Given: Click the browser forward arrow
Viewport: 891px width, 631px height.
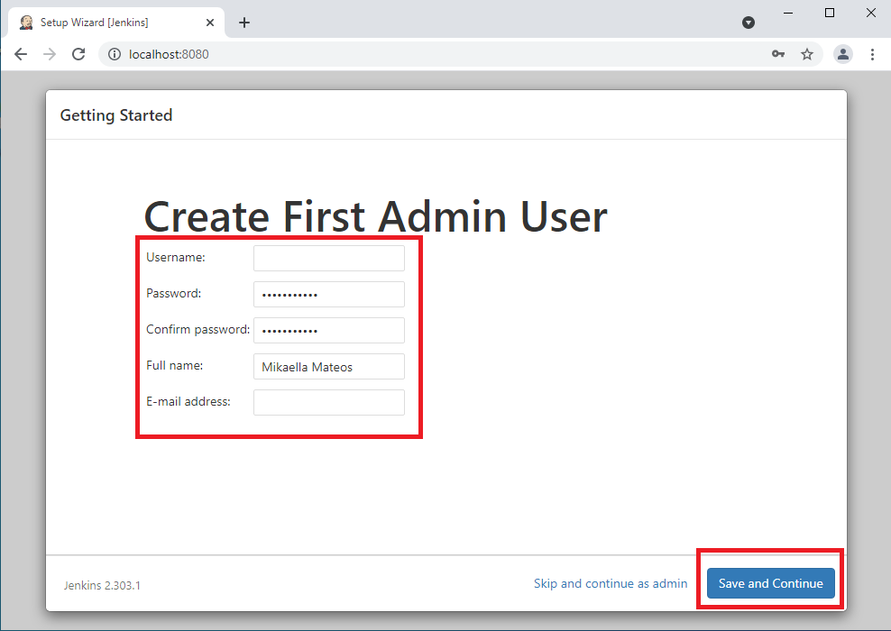Looking at the screenshot, I should click(x=50, y=54).
